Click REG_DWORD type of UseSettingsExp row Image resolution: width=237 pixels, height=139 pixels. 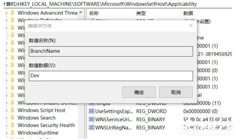[151, 111]
